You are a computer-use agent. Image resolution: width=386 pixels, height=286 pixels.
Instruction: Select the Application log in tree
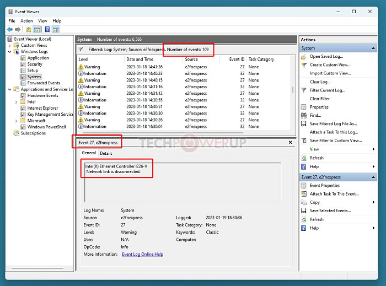tap(38, 58)
